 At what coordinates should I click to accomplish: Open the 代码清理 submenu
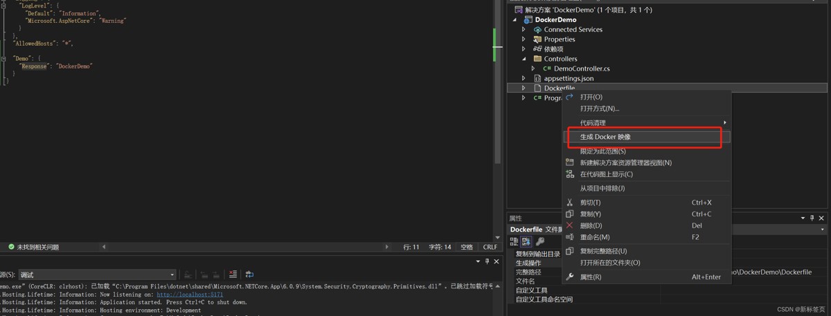647,122
